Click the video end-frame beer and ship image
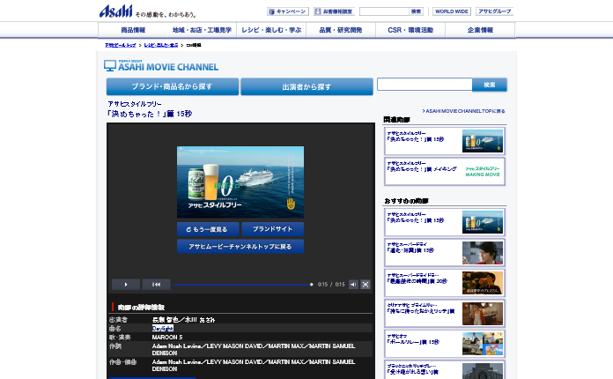This screenshot has height=379, width=613. [240, 182]
